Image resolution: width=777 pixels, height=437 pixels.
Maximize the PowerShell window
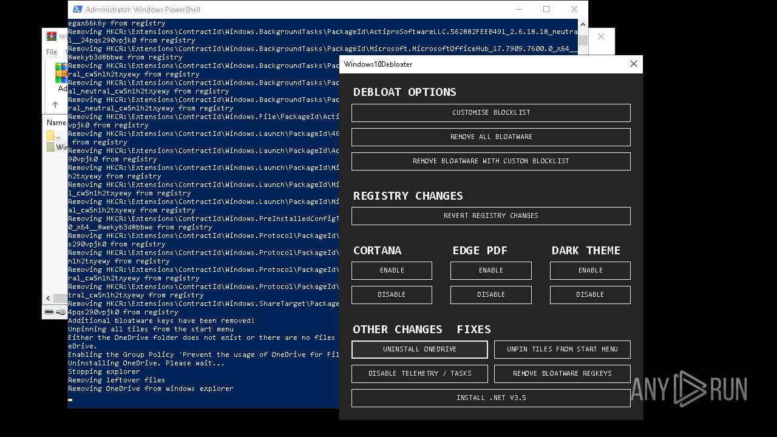(546, 9)
